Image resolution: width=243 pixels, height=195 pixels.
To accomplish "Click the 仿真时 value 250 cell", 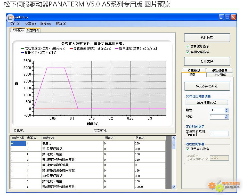I will [x=150, y=143].
